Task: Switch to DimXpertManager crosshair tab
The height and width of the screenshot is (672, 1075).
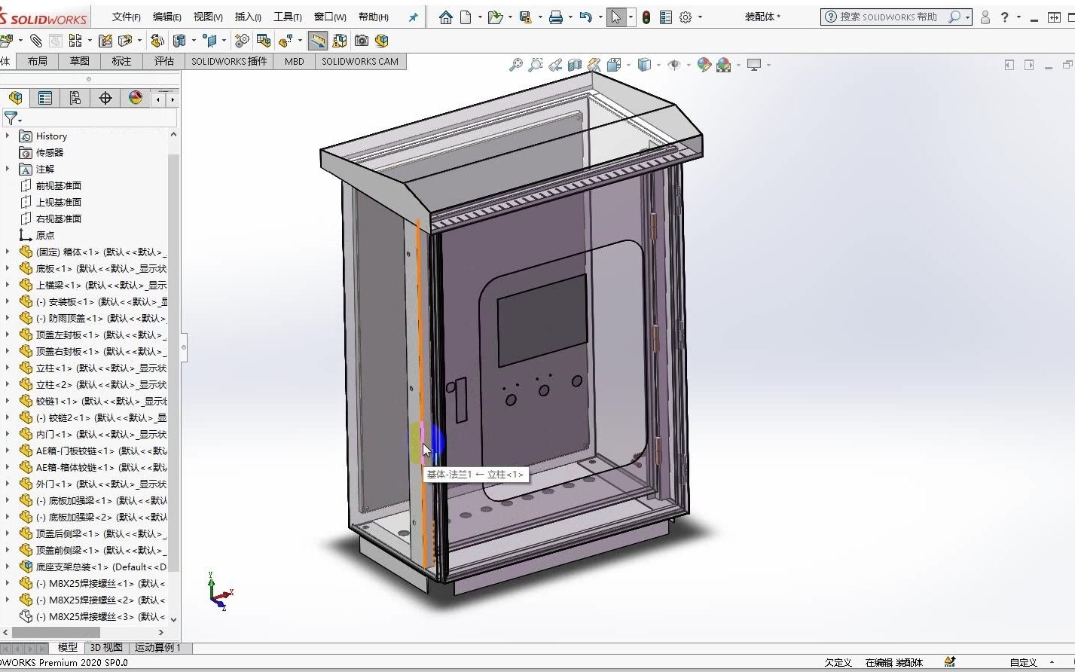Action: click(105, 98)
